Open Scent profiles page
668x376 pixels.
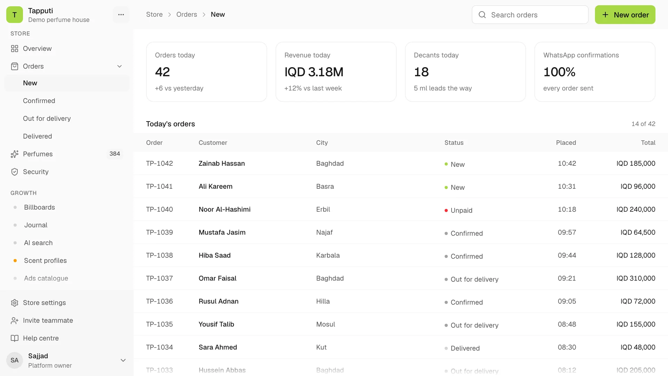(x=67, y=260)
